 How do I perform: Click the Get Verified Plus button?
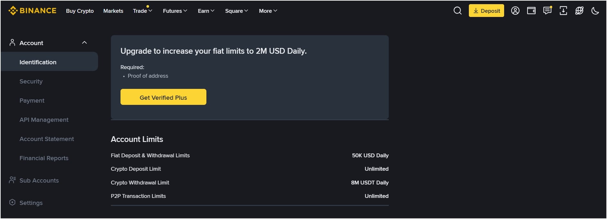pos(163,97)
